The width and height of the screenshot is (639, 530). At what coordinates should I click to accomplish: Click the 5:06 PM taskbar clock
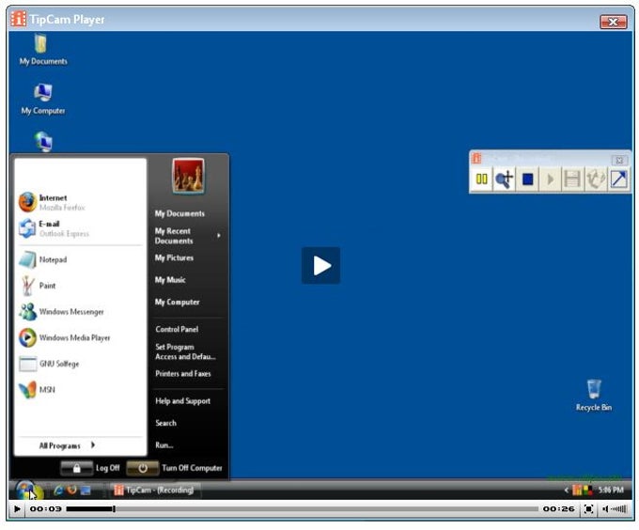point(611,491)
